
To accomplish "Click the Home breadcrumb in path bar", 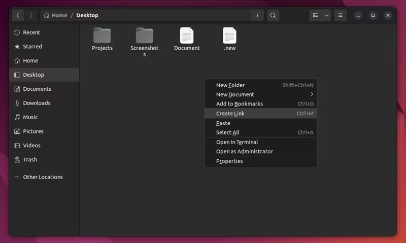I will pos(55,15).
